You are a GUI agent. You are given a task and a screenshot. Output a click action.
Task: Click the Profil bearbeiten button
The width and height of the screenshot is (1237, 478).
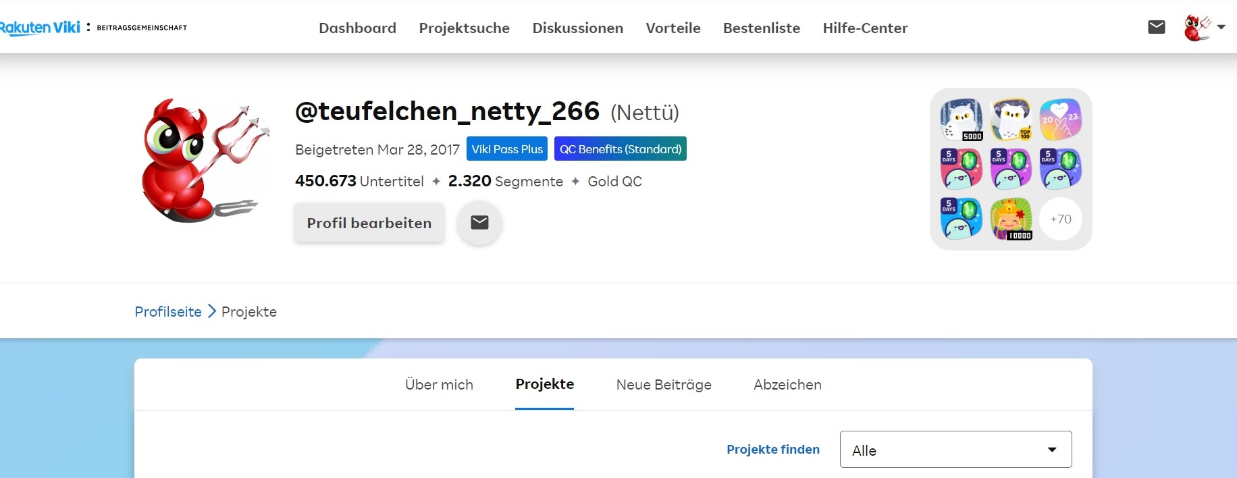[x=369, y=223]
